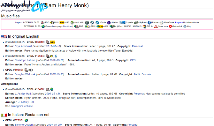Open the MIDI file for CPDL #10586
This screenshot has height=126, width=214.
pos(31,70)
